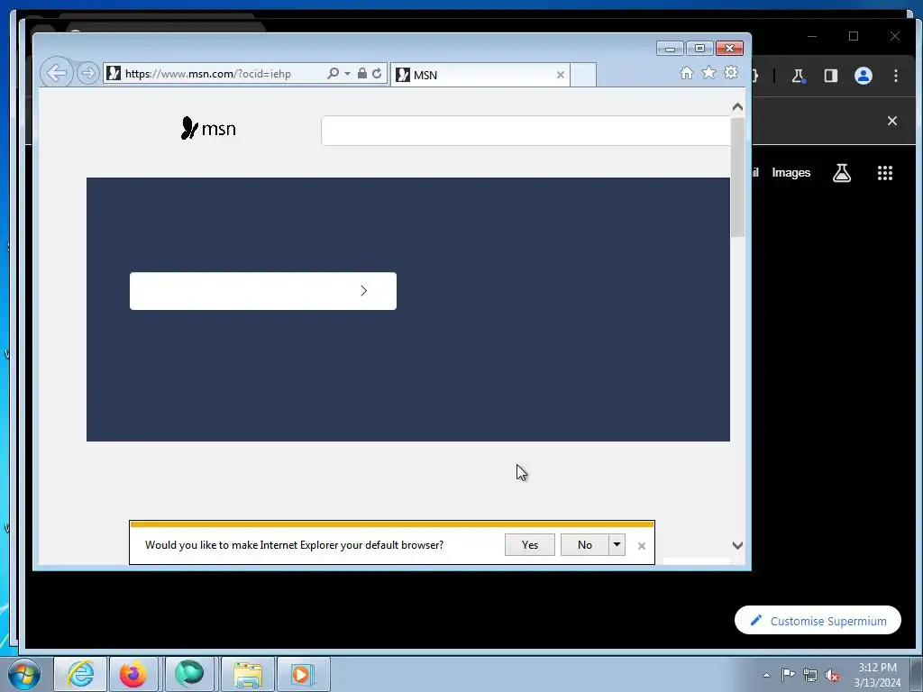This screenshot has height=692, width=923.
Task: Open Search Labs flask on Google page
Action: pyautogui.click(x=842, y=172)
